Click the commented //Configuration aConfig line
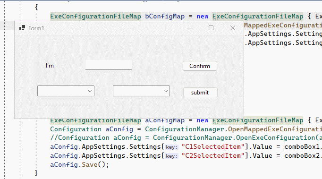The width and height of the screenshot is (322, 179). click(186, 138)
